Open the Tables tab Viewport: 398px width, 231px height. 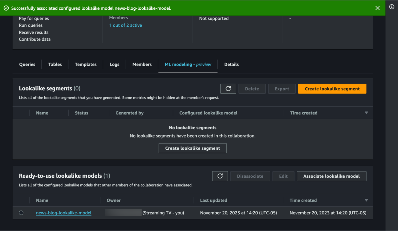pos(55,65)
